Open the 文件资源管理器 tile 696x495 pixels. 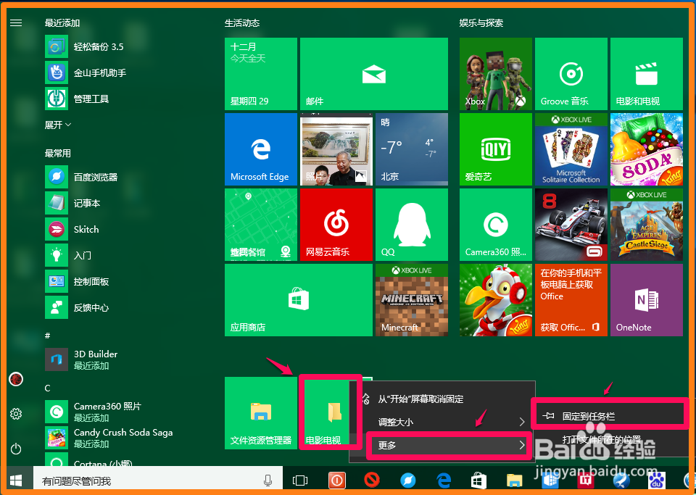click(261, 413)
